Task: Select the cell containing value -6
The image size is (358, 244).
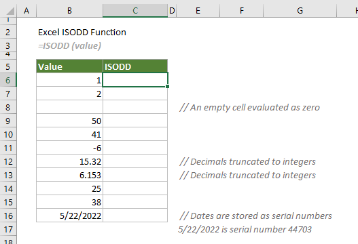Action: [70, 148]
